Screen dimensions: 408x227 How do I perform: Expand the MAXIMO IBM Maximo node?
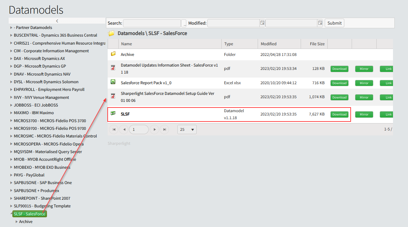pos(11,113)
